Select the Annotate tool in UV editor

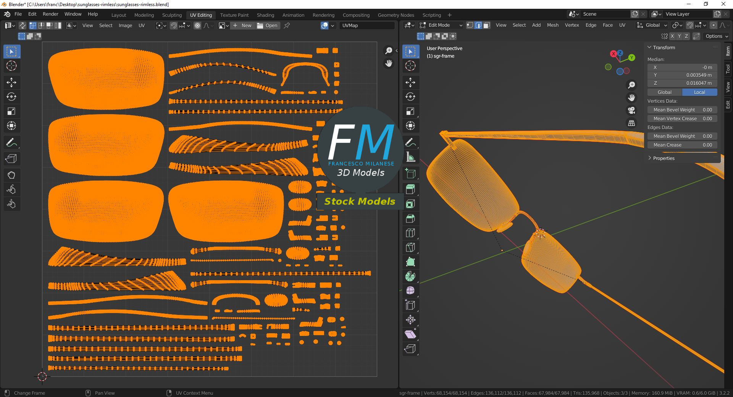pyautogui.click(x=11, y=142)
